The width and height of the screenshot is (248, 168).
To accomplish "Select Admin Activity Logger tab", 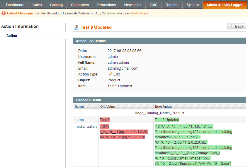I will 225,5.
